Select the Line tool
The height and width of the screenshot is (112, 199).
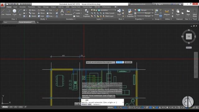coord(3,12)
